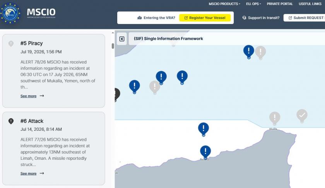The height and width of the screenshot is (188, 325).
Task: Click the Aluula place label on map
Action: click(x=273, y=129)
